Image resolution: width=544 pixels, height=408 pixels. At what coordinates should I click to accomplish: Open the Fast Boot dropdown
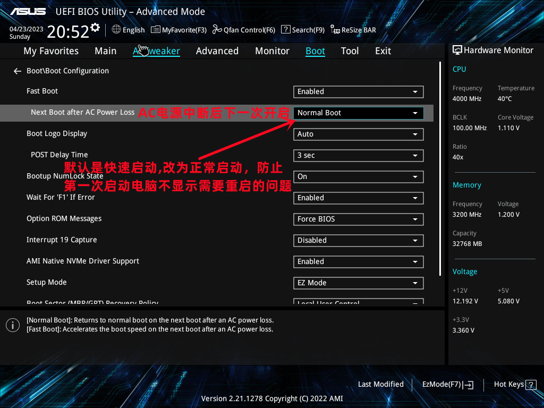(359, 91)
